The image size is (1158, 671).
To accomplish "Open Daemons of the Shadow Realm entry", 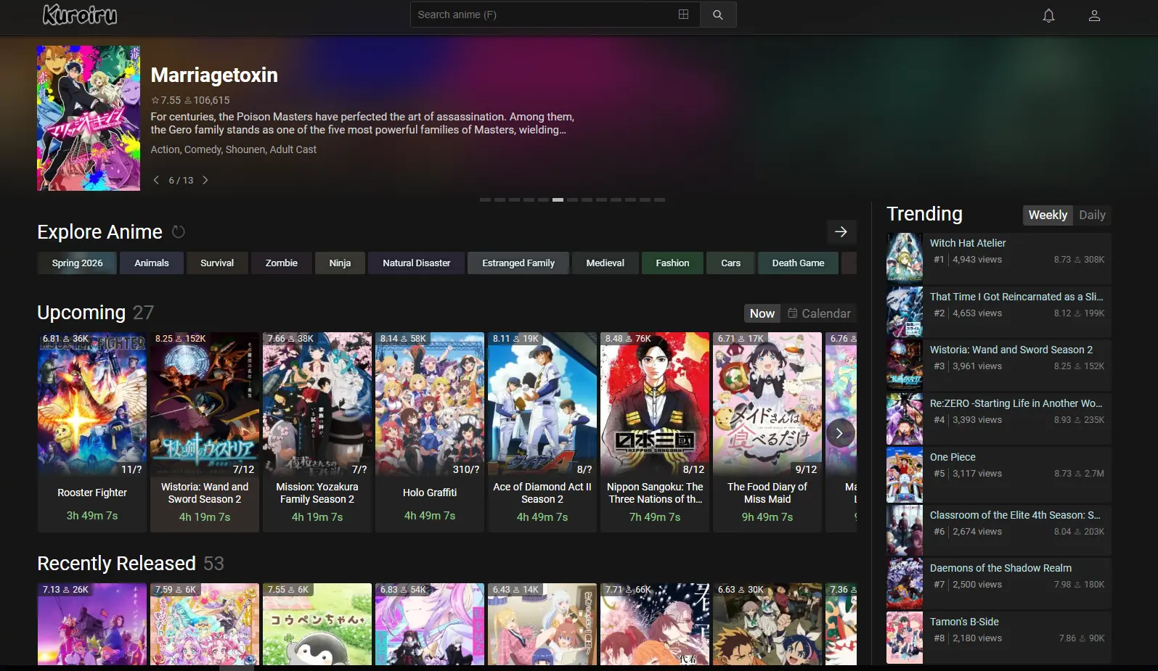I will tap(999, 583).
